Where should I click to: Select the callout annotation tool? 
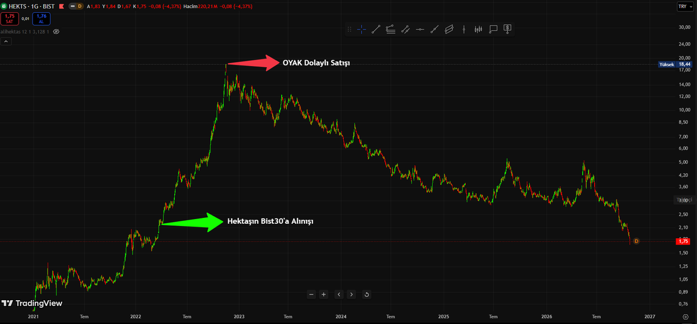(x=493, y=29)
